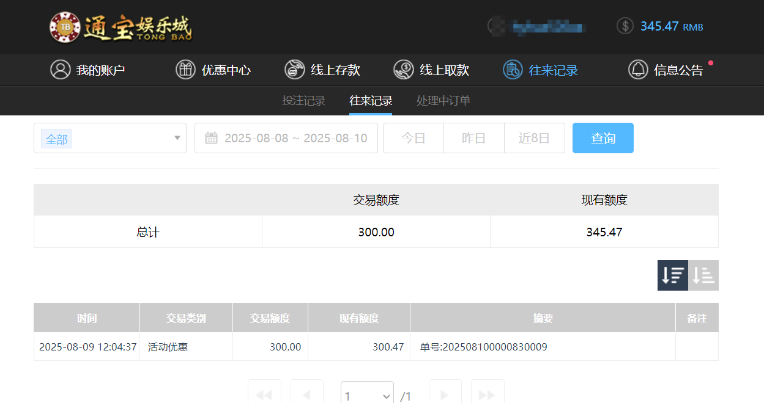Open the 处理中订单 tab
This screenshot has width=764, height=403.
(443, 100)
